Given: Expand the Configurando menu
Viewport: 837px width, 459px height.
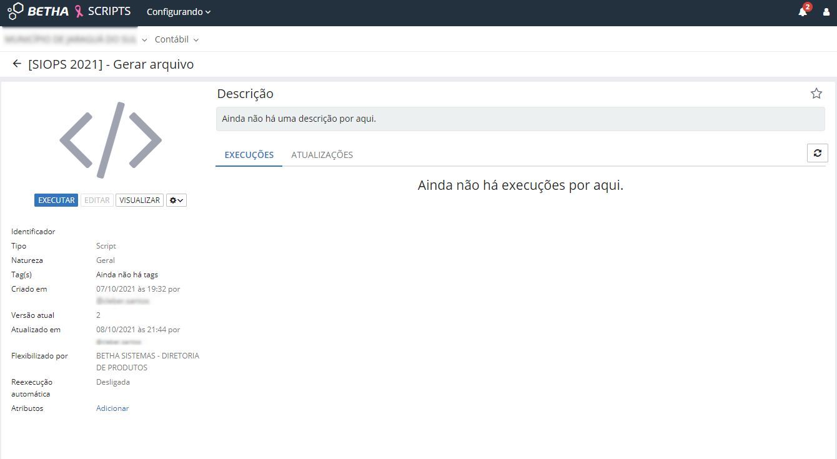Looking at the screenshot, I should [179, 12].
